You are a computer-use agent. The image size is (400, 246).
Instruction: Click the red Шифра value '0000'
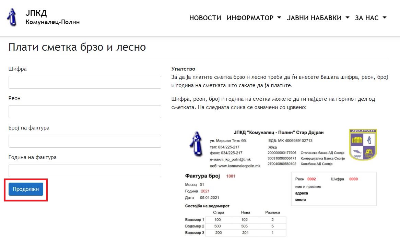(x=353, y=179)
